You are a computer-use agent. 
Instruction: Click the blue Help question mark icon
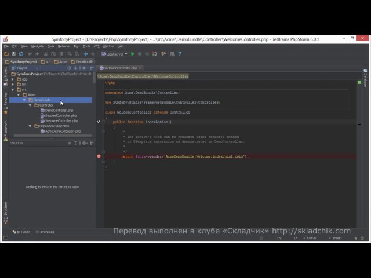180,54
